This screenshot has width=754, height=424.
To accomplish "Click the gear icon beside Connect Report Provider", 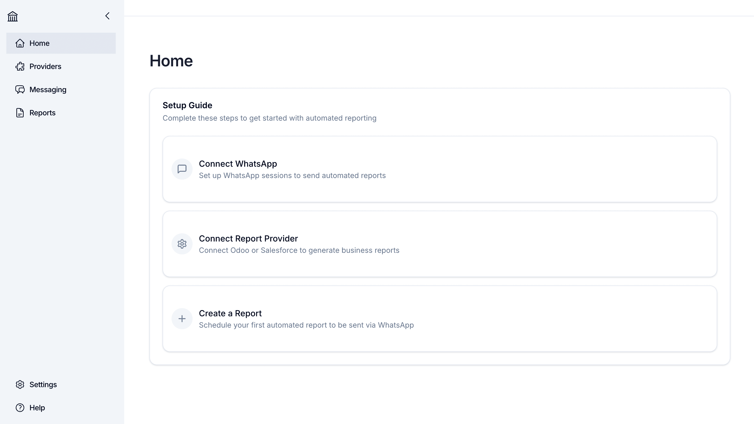I will 182,244.
